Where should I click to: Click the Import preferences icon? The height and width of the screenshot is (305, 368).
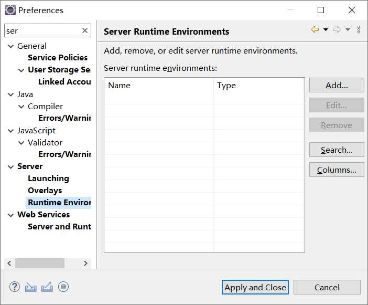[31, 287]
